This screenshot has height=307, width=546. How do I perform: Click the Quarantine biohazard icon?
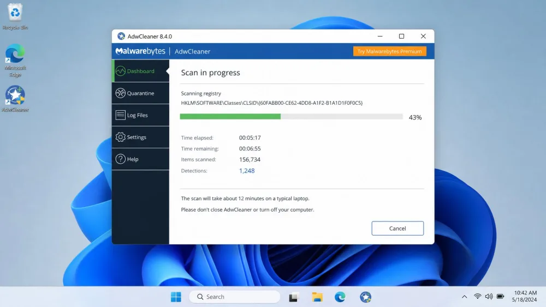pyautogui.click(x=121, y=93)
